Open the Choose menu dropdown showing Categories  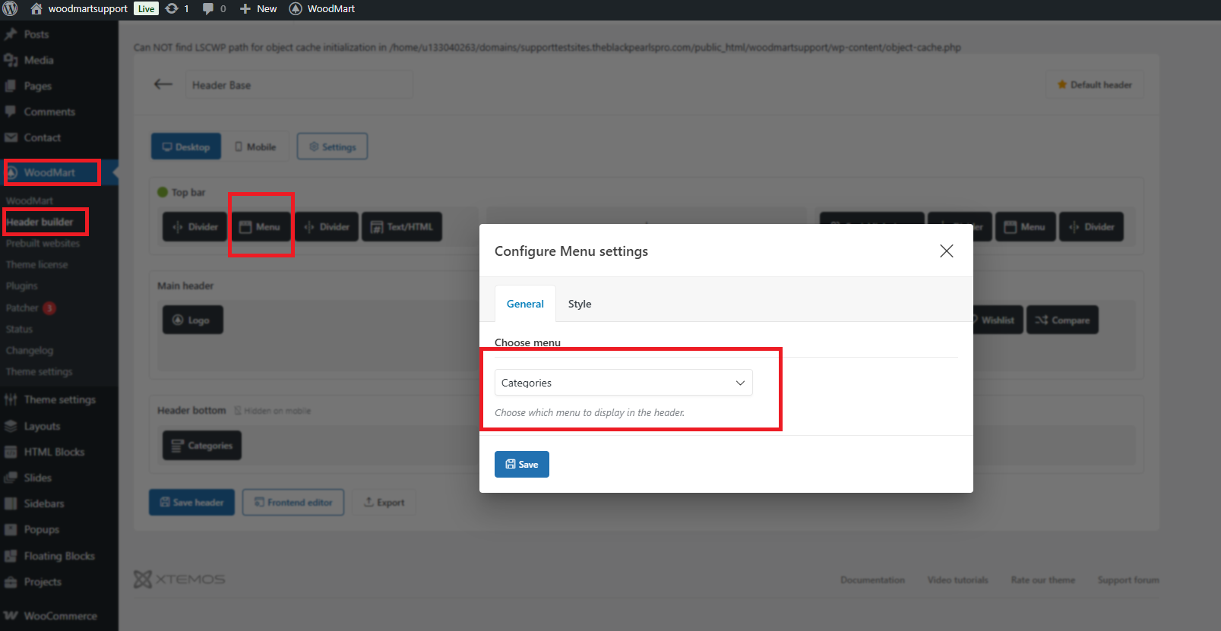(624, 383)
